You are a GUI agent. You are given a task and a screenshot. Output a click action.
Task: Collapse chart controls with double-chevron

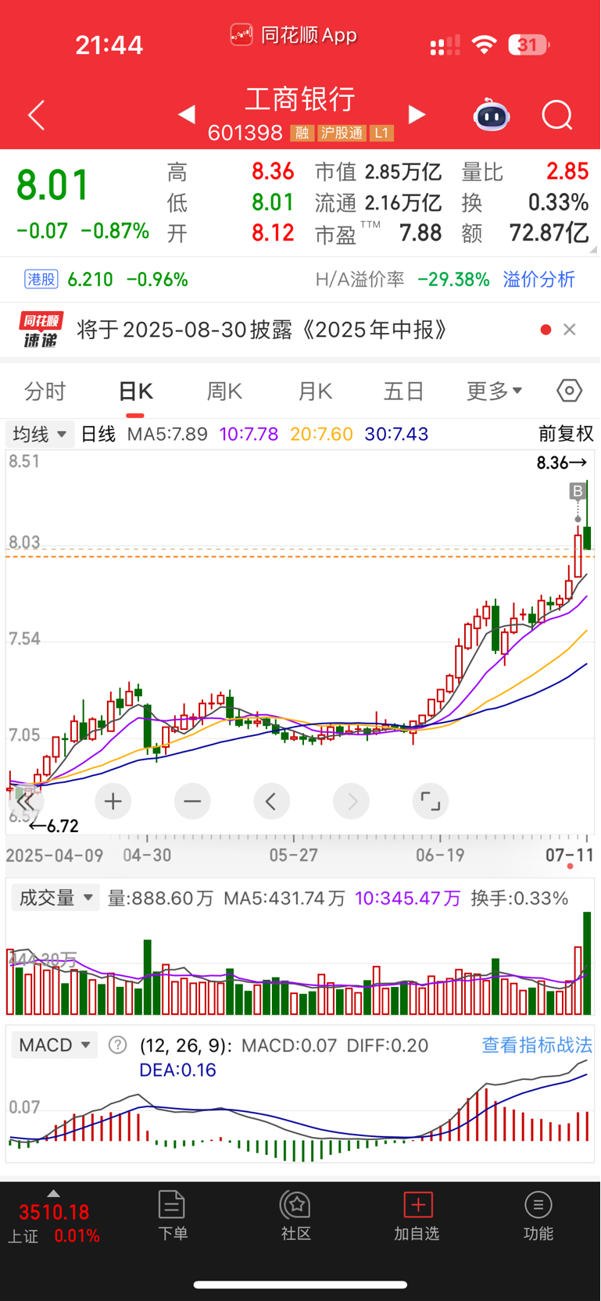point(25,802)
